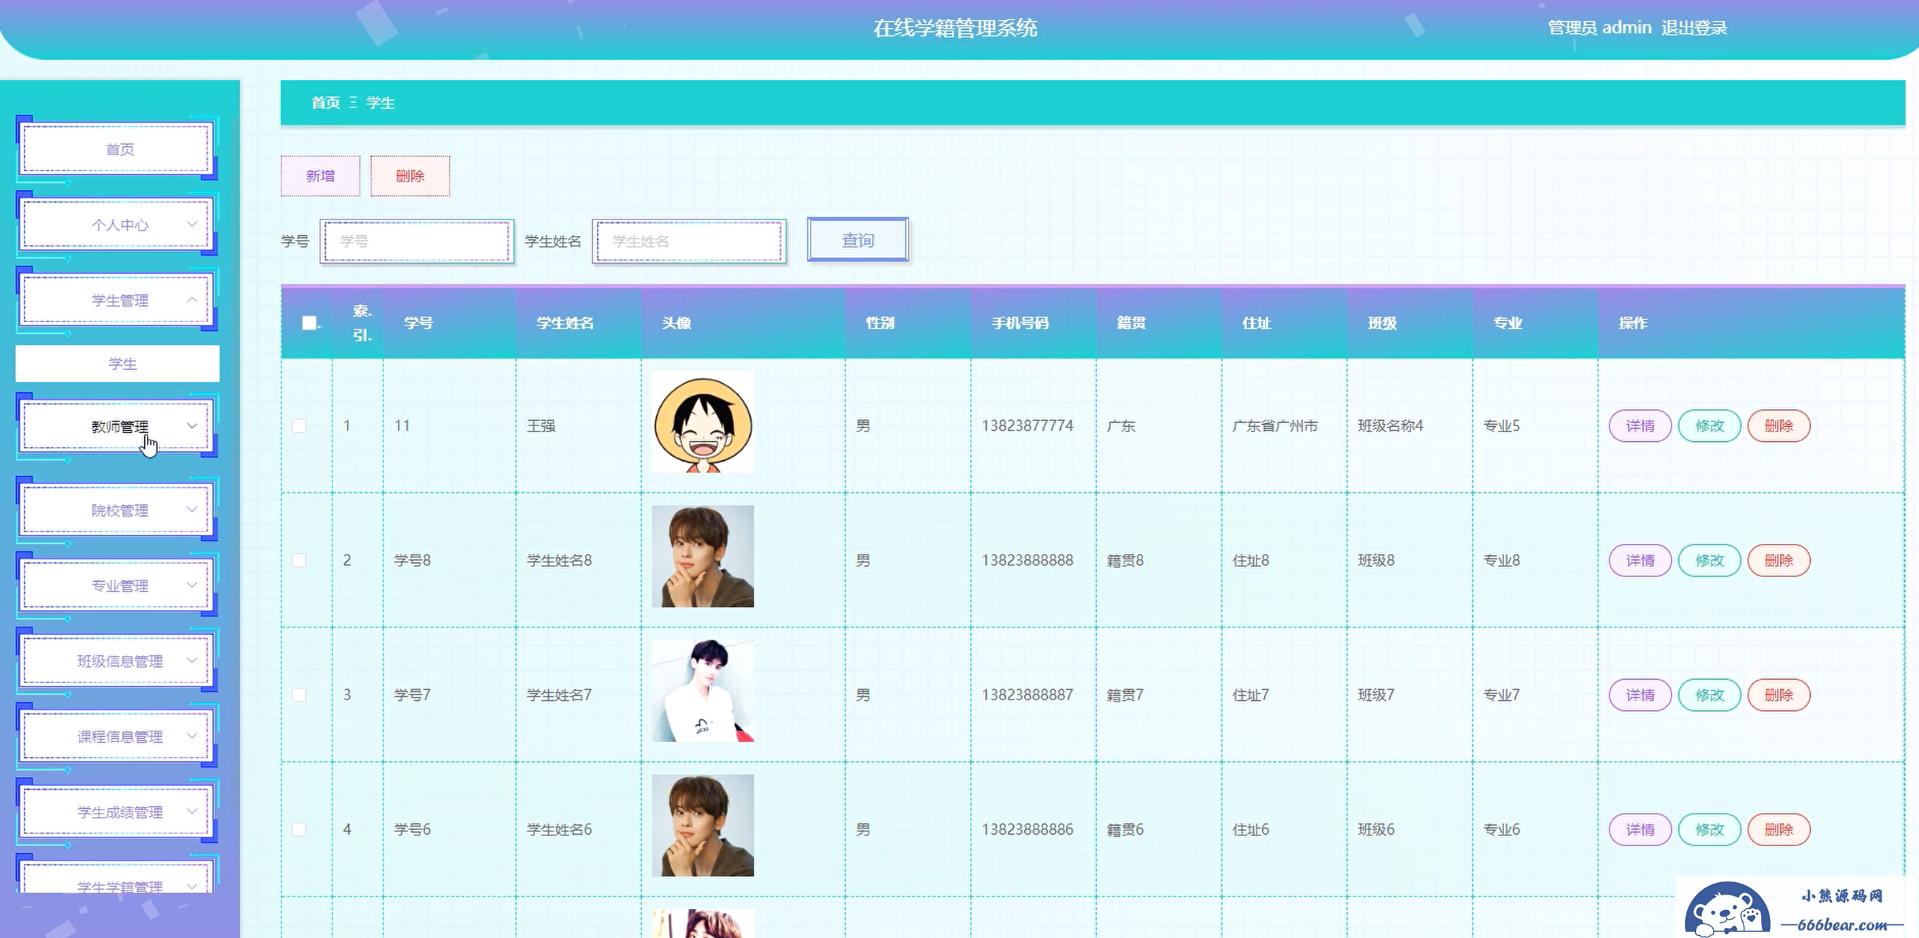The image size is (1919, 938).
Task: Click 退出登录 to log out
Action: click(x=1694, y=28)
